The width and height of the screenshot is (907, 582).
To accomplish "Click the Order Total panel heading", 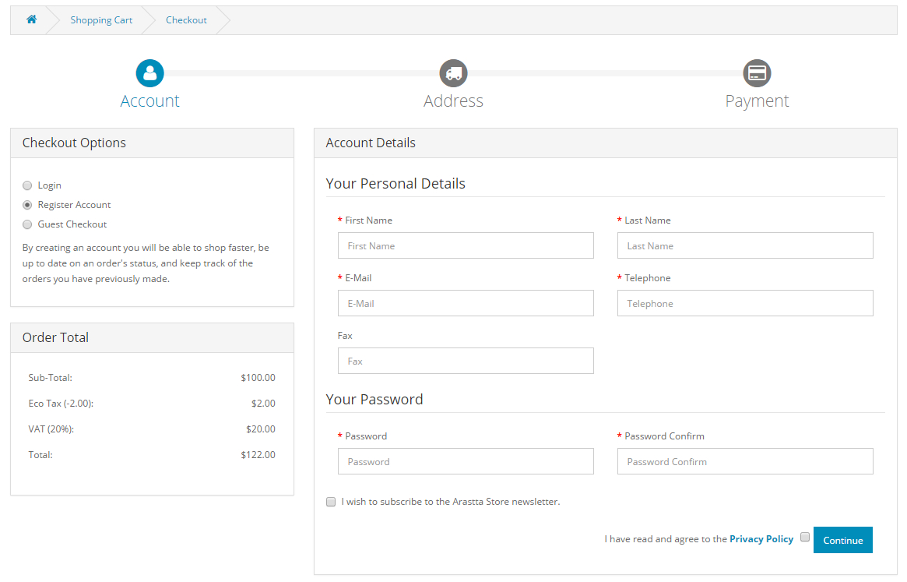I will coord(55,337).
